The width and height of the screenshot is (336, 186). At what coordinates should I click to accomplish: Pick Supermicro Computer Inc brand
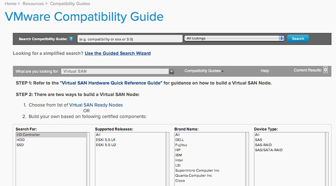(197, 170)
